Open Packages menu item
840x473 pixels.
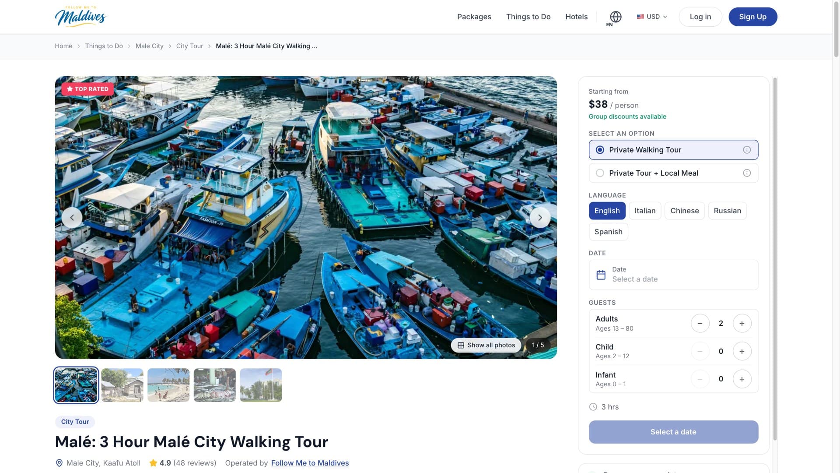(474, 17)
